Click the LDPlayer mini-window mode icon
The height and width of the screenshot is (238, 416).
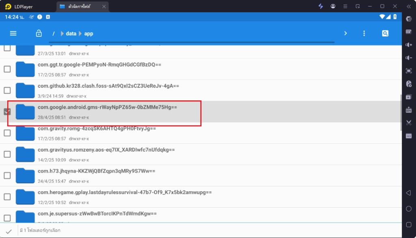coord(357,6)
